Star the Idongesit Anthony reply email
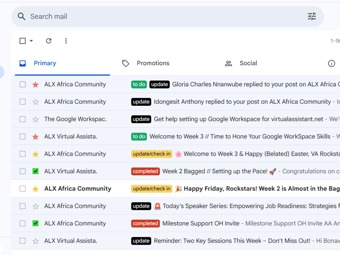The width and height of the screenshot is (340, 255). (35, 102)
